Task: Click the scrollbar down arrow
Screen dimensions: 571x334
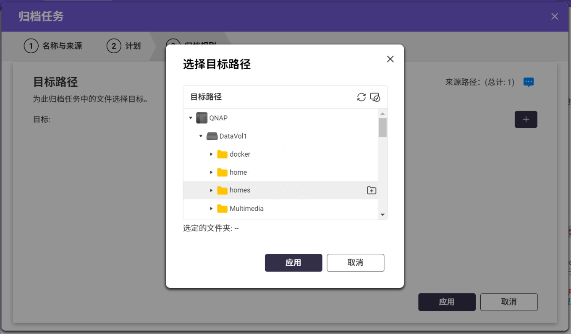Action: tap(382, 215)
